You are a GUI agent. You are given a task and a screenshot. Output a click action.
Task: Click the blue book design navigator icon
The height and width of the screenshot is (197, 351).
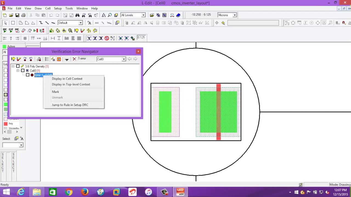178,15
